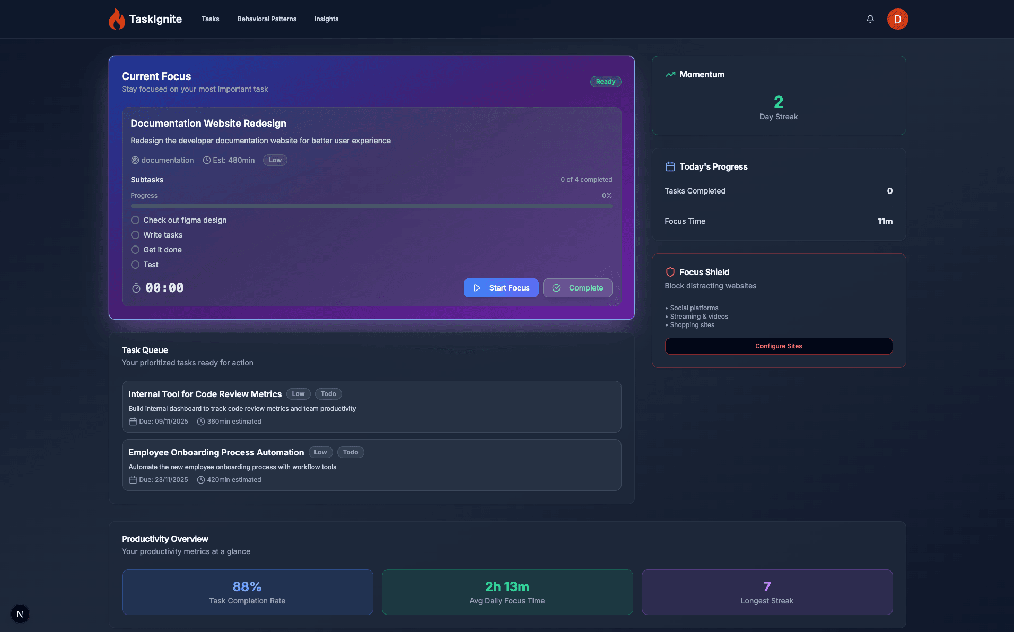Mark the 'Write tasks' subtask done
The image size is (1014, 632).
coord(135,235)
